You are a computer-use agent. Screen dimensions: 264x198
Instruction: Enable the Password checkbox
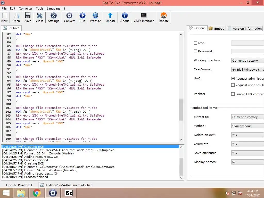195,51
